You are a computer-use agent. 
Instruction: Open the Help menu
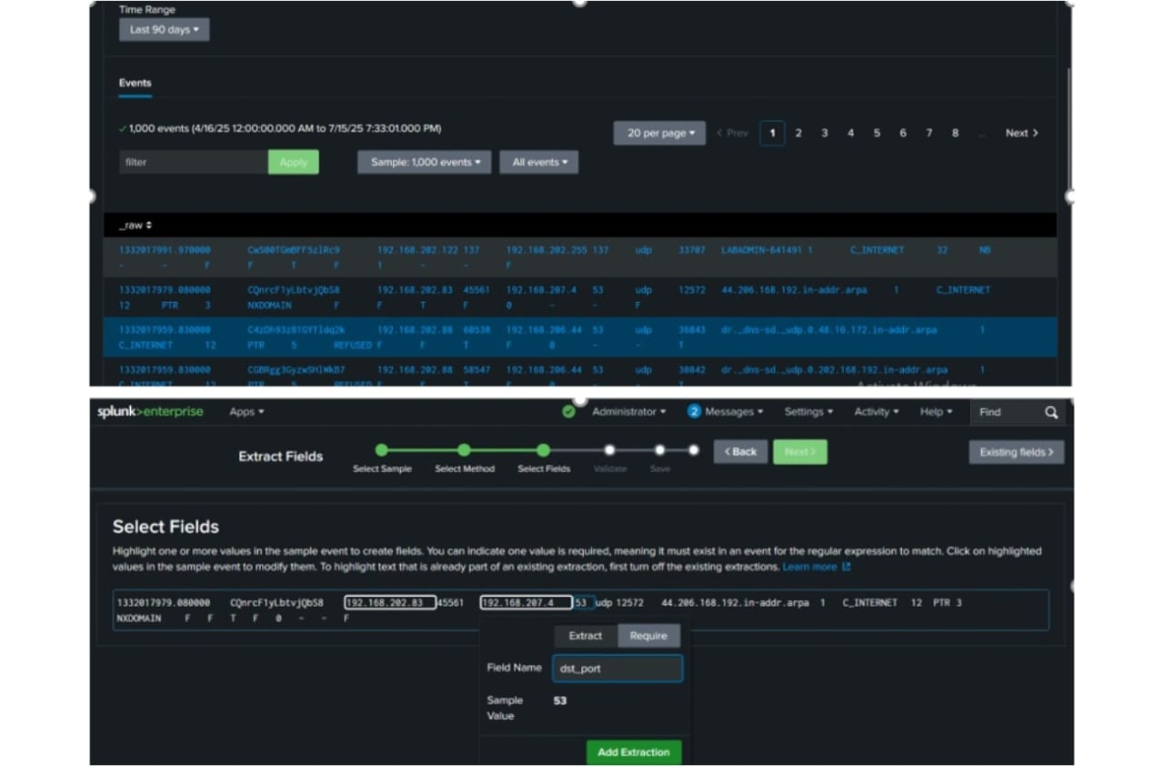[936, 412]
